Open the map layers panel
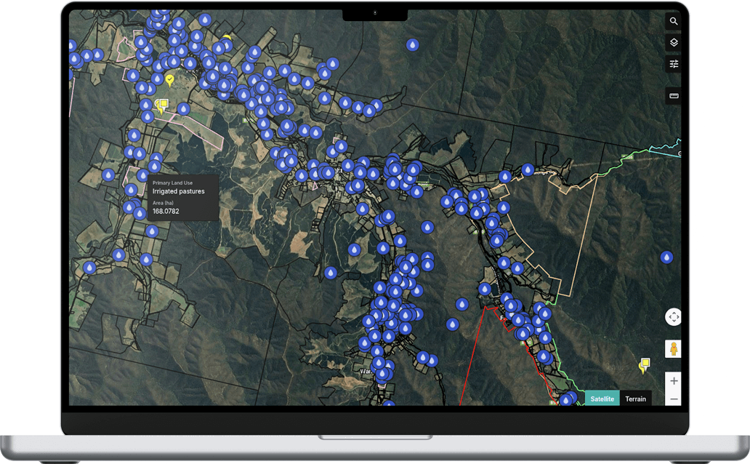750x464 pixels. (x=674, y=43)
